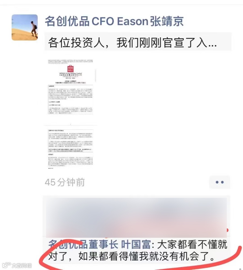Screen dimensions: 243x270
Task: Open the poster's desert avatar photo
Action: 24,27
